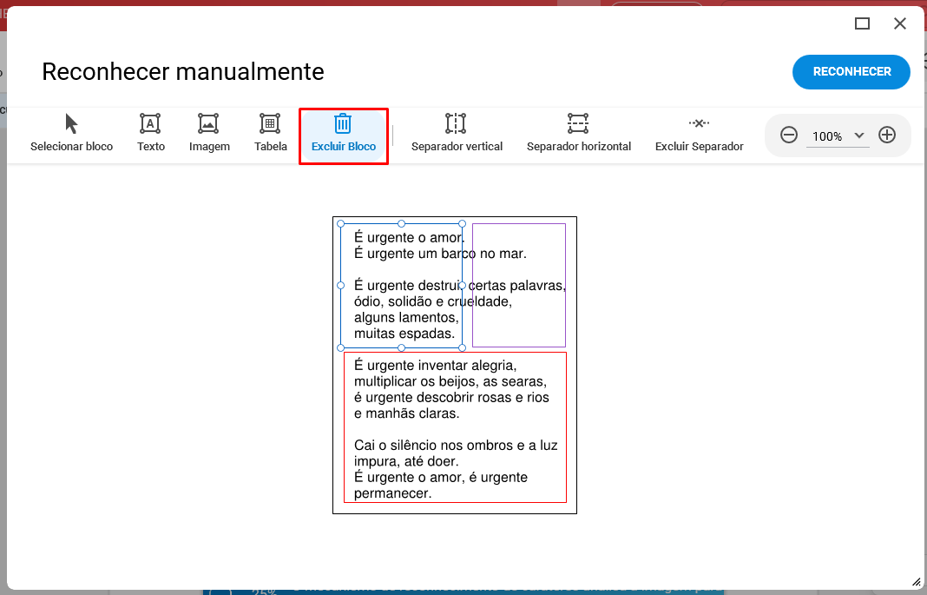Viewport: 927px width, 595px height.
Task: Add a Separador vertical
Action: [x=457, y=133]
